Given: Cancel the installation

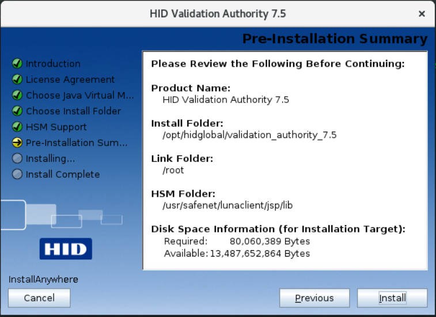Looking at the screenshot, I should [39, 298].
